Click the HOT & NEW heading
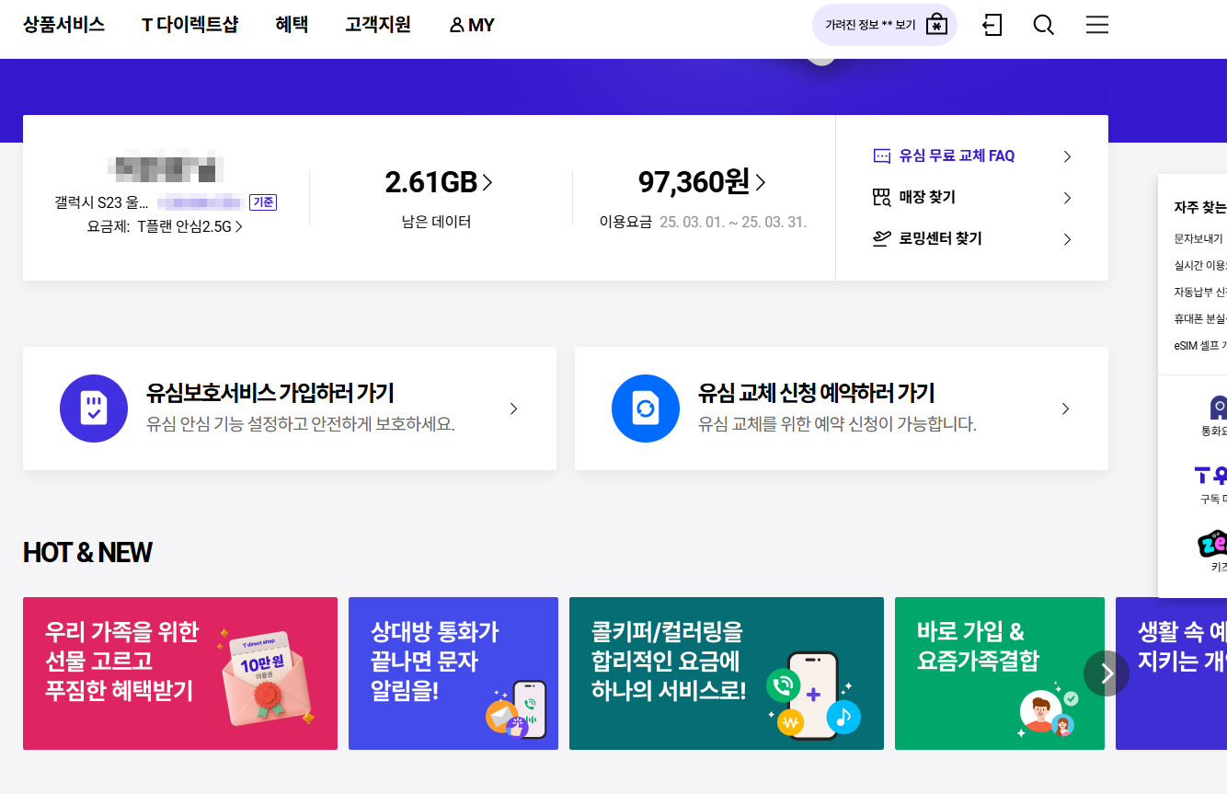The height and width of the screenshot is (794, 1227). point(87,552)
